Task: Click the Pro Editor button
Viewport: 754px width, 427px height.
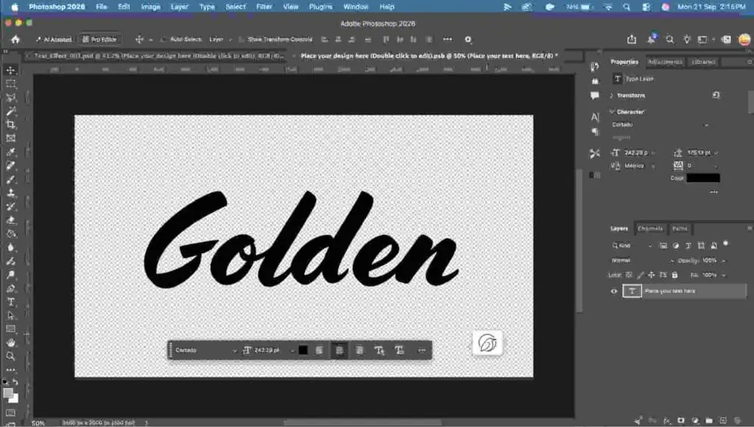Action: (x=99, y=40)
